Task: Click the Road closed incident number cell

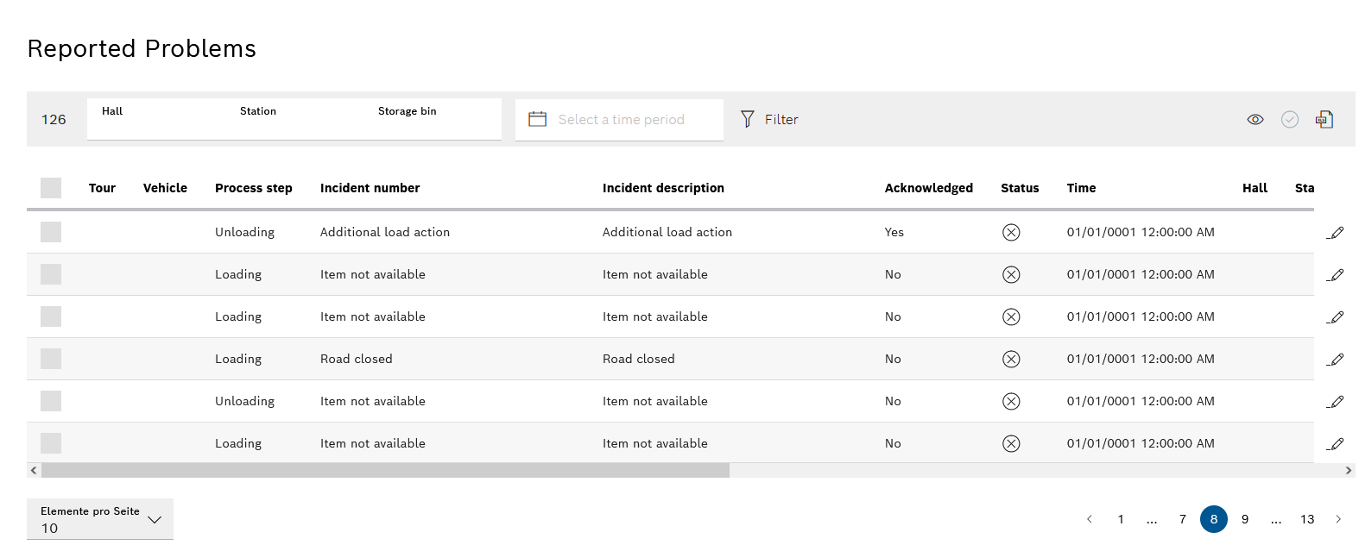Action: tap(356, 359)
